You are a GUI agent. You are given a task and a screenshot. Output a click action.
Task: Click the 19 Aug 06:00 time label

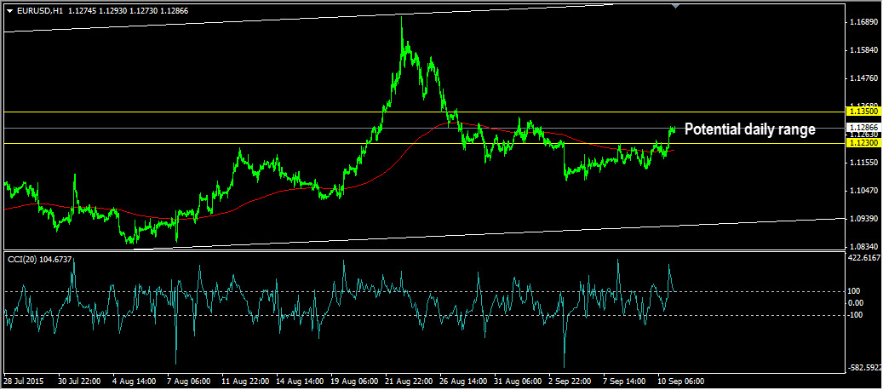[353, 381]
